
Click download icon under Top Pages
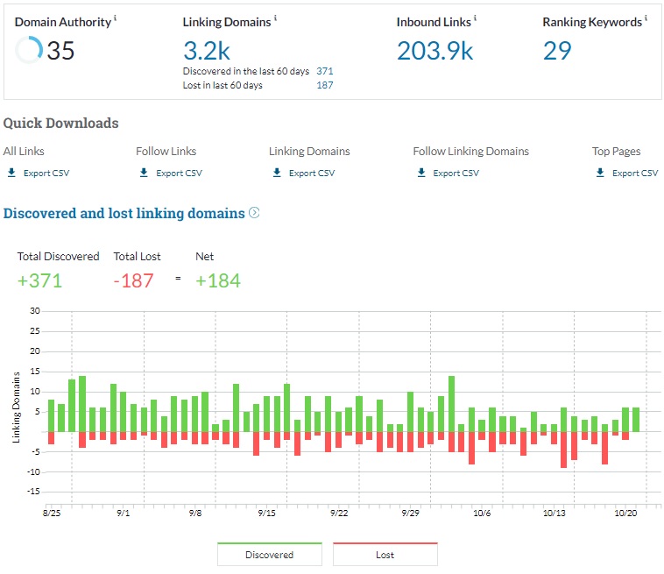[600, 173]
